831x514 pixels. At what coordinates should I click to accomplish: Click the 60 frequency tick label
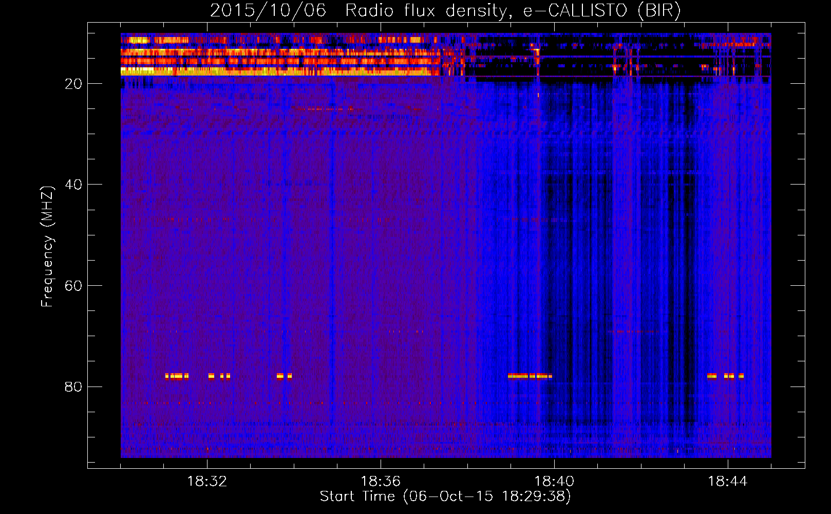[x=73, y=286]
